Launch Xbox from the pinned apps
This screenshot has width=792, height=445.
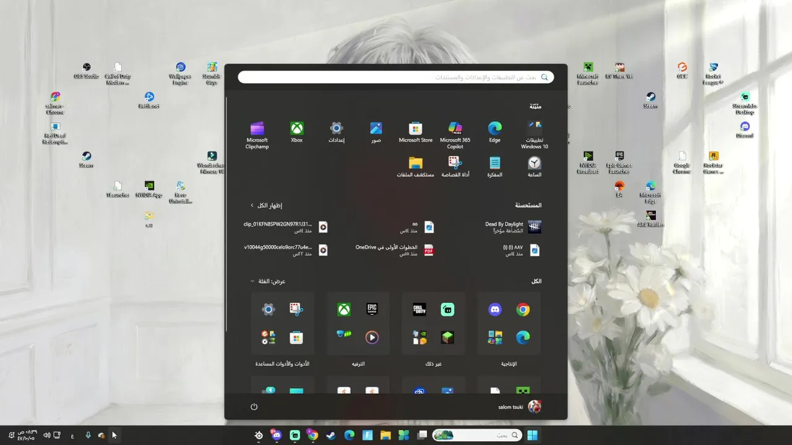click(297, 132)
